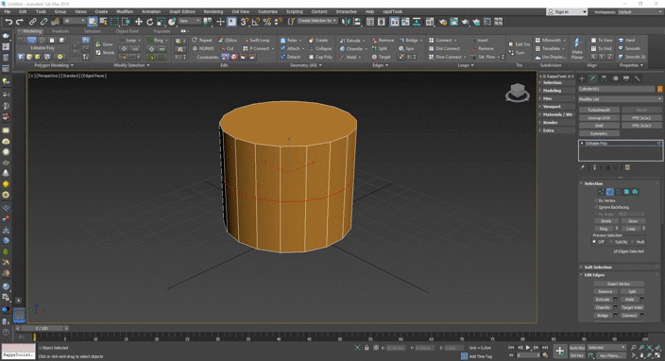
Task: Click the Configure Modifier Sets icon
Action: point(627,167)
